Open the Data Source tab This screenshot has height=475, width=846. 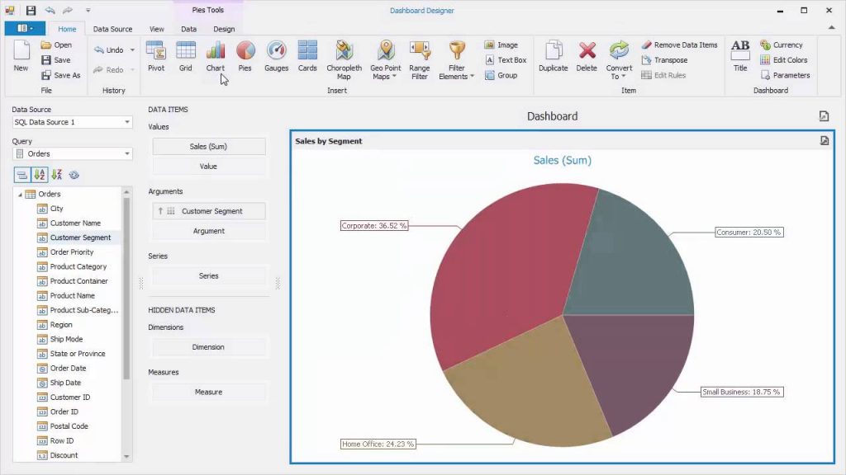(112, 28)
